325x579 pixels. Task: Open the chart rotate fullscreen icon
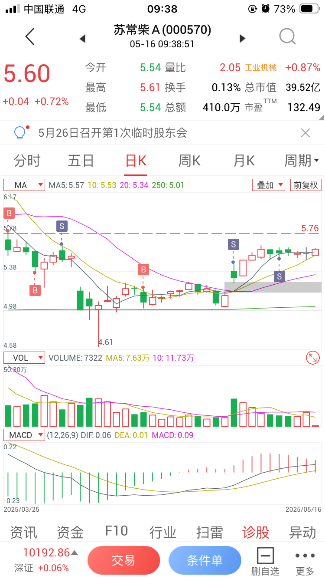[x=312, y=358]
